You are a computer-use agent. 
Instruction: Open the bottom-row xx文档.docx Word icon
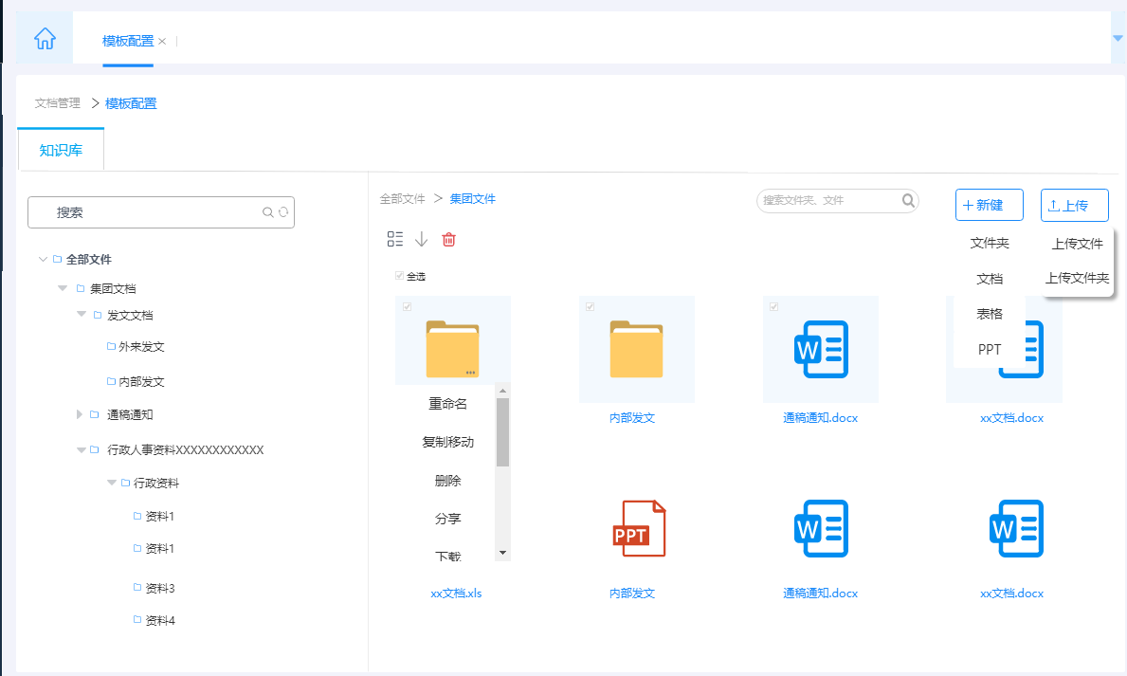(x=1016, y=529)
